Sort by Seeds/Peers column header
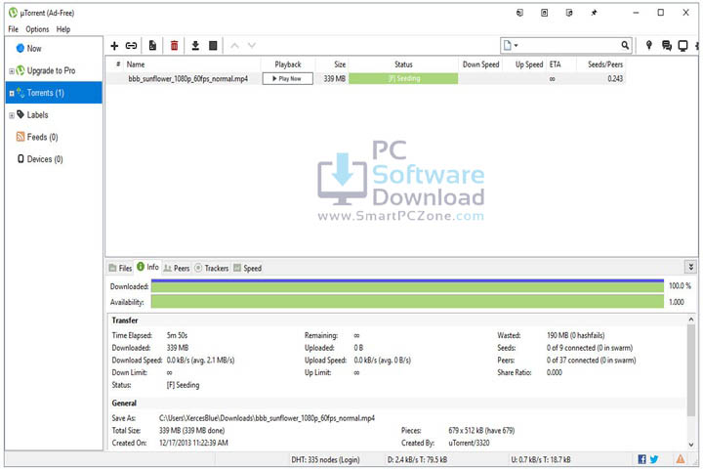Viewport: 703px width, 469px height. (x=605, y=64)
